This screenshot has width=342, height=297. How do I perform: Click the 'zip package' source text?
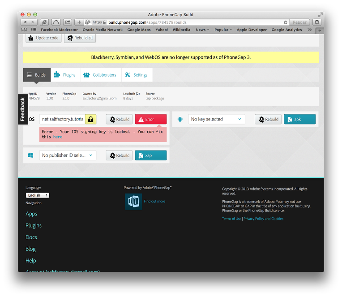[x=155, y=99]
